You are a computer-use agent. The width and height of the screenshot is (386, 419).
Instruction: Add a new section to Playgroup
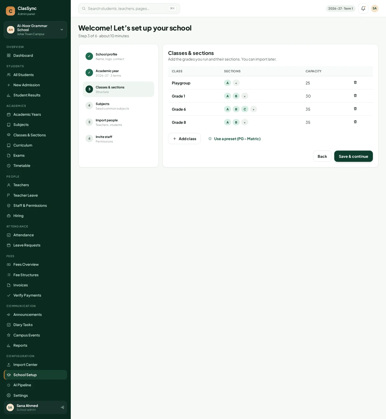click(236, 83)
